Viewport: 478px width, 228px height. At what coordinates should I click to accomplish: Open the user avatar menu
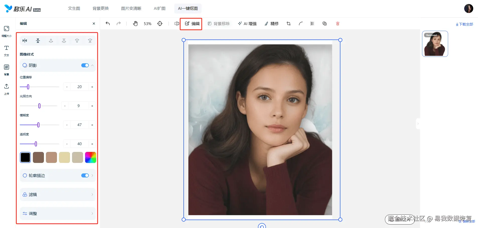click(469, 9)
